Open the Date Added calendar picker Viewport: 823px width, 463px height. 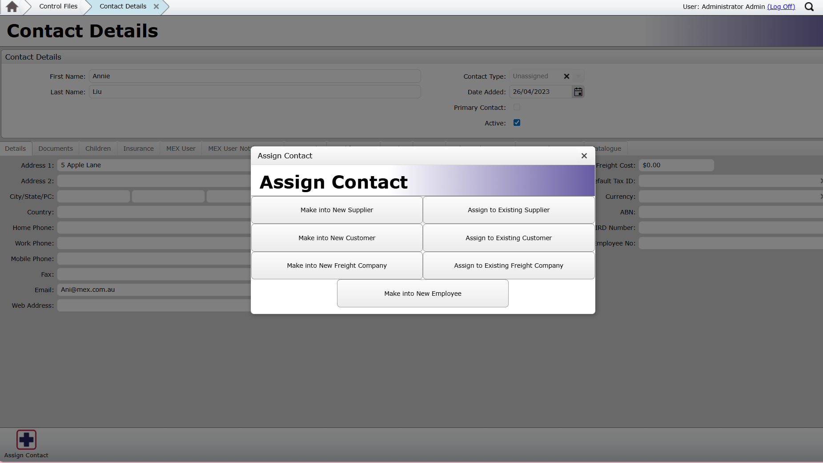coord(578,92)
